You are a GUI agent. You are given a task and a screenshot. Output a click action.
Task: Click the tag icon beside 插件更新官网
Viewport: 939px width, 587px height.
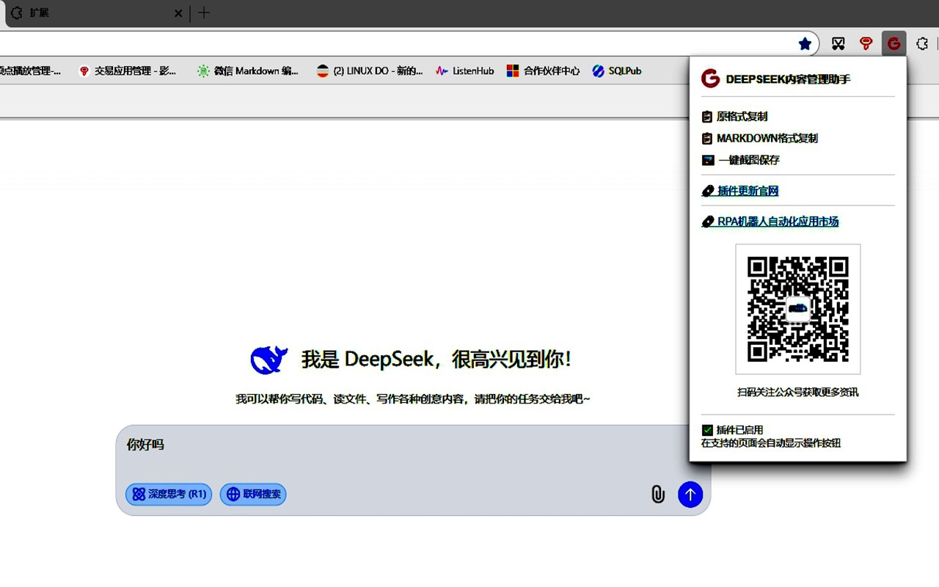click(x=708, y=191)
